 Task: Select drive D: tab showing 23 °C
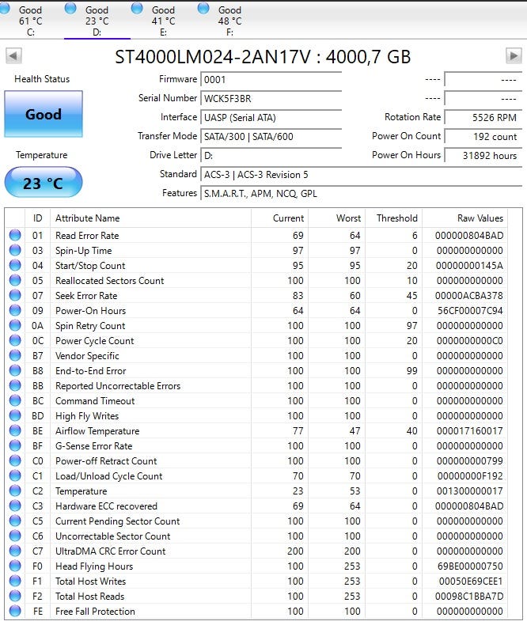pyautogui.click(x=97, y=20)
